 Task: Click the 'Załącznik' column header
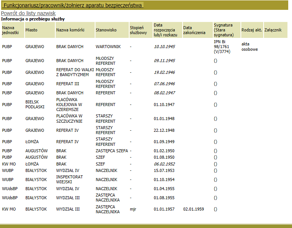[273, 30]
